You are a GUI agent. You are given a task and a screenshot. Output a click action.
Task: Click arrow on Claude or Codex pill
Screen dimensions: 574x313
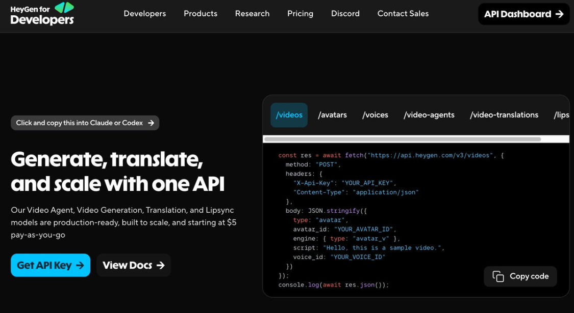pos(151,123)
